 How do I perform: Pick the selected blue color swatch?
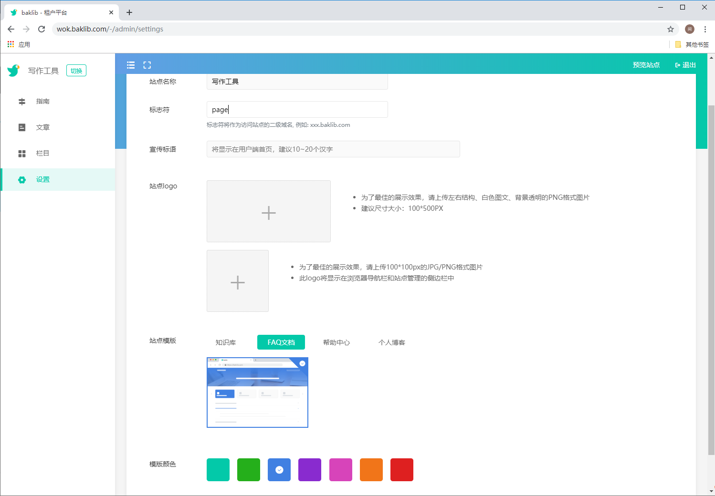[x=279, y=470]
